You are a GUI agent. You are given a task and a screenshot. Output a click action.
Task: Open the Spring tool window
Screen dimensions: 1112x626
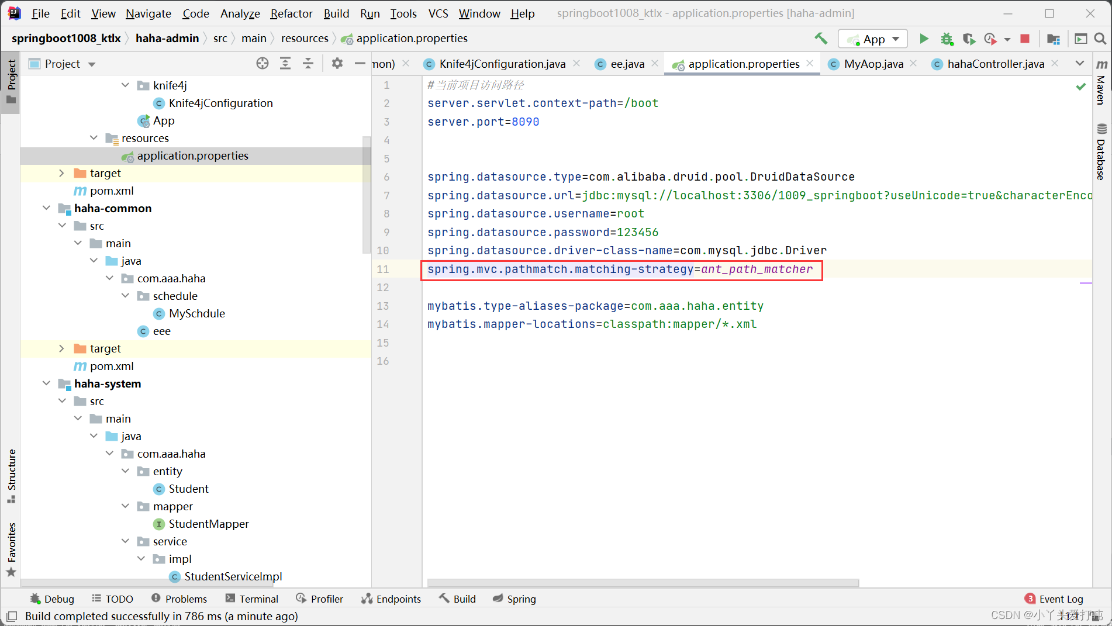(x=514, y=599)
